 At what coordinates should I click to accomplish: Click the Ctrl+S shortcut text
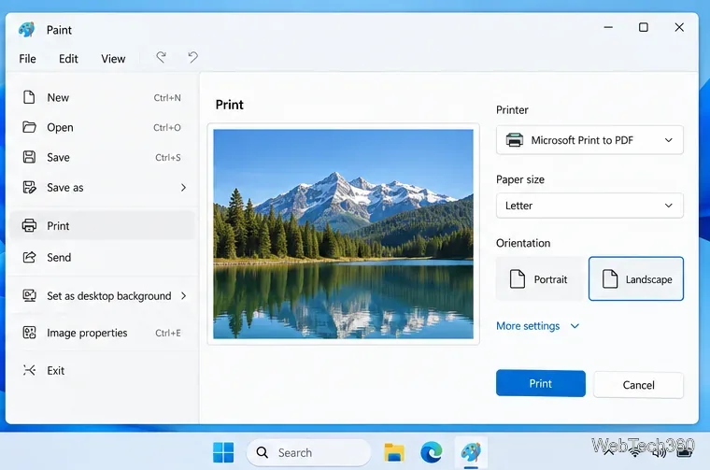point(168,158)
